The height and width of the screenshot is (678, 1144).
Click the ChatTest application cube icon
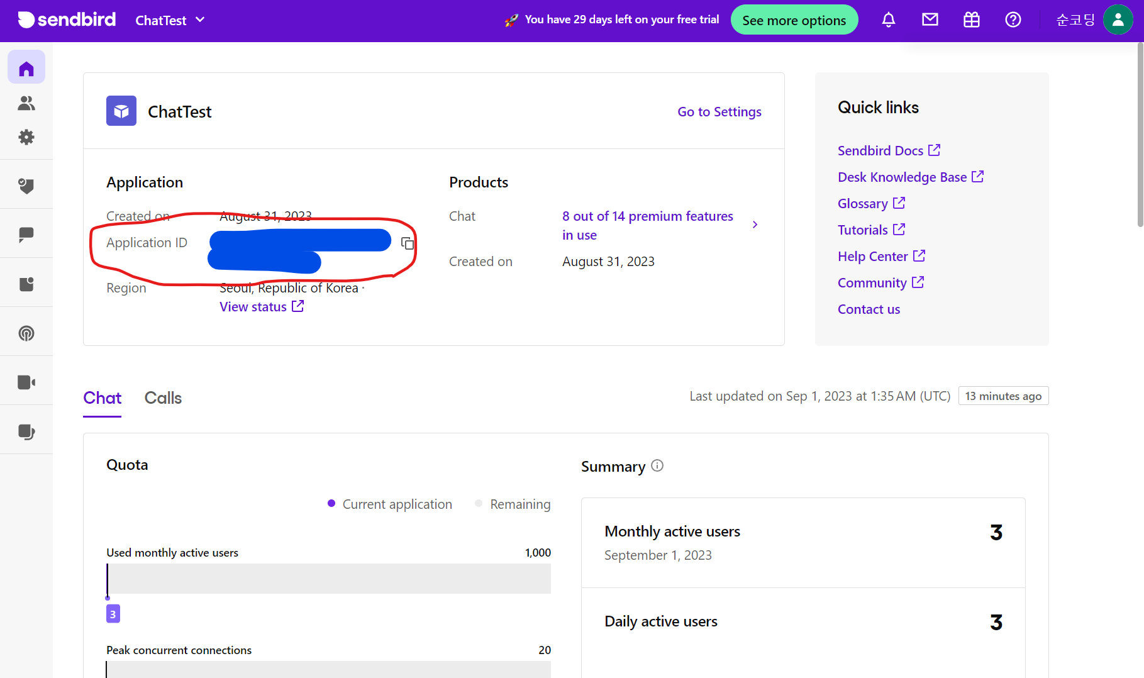[x=121, y=111]
